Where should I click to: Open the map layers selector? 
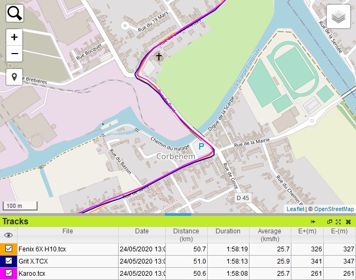(x=337, y=17)
